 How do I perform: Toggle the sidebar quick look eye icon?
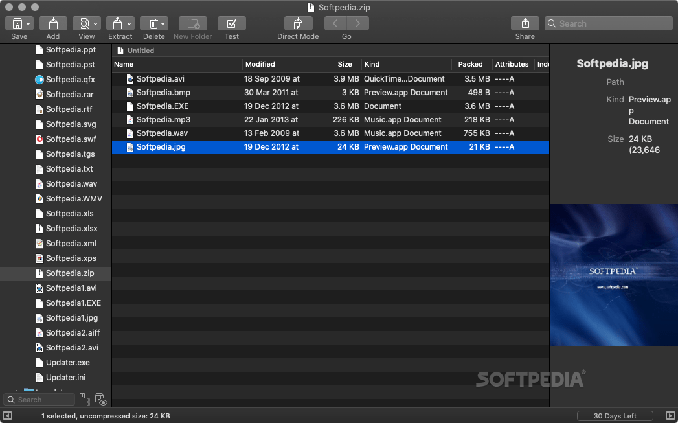[x=101, y=399]
